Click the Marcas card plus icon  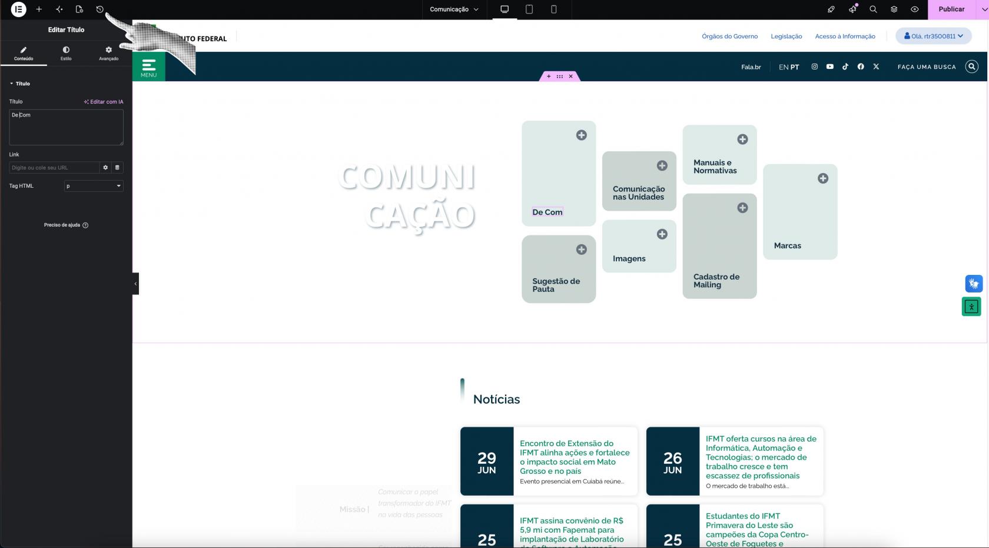coord(823,178)
